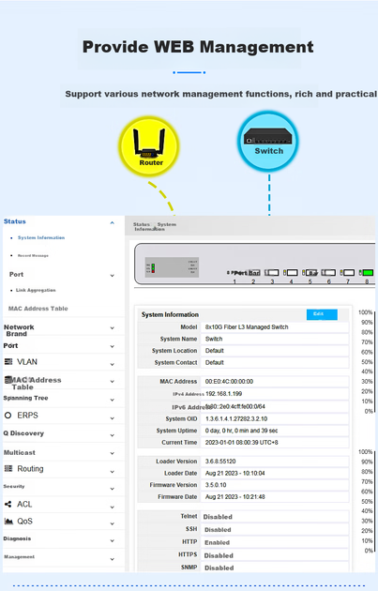This screenshot has width=378, height=591.
Task: Open Record Message page link
Action: click(x=33, y=255)
